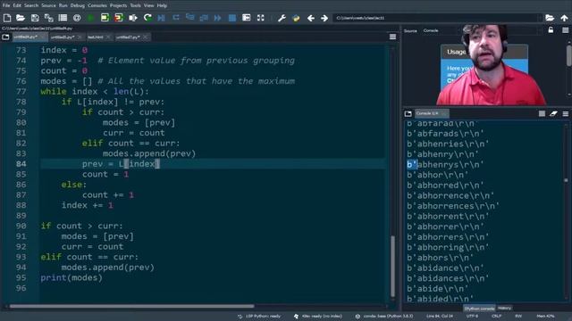Open Preferences with the wrench icon
The width and height of the screenshot is (572, 321).
282,18
